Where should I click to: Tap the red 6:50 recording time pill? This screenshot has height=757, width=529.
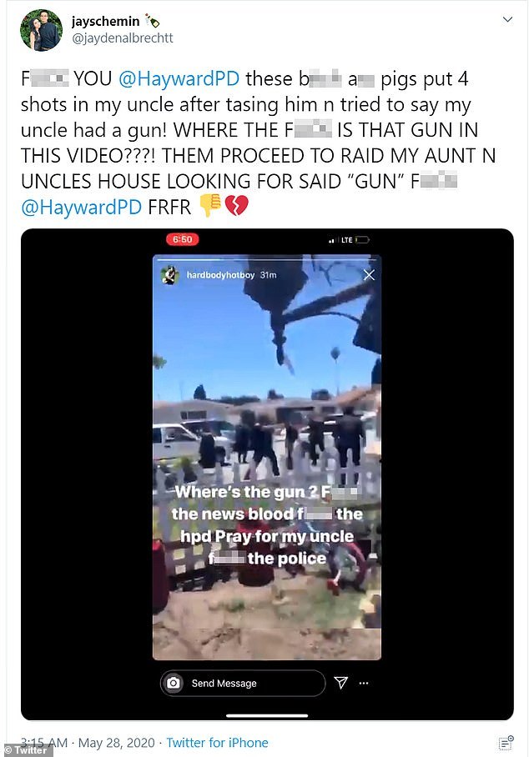click(x=182, y=239)
